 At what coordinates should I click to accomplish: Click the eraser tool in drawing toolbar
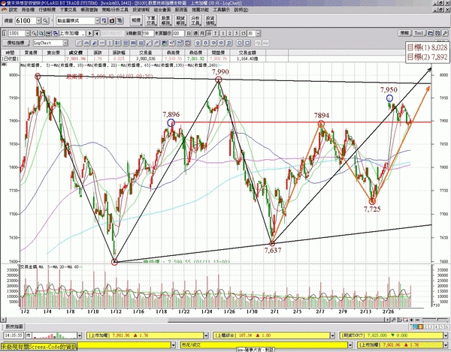[x=172, y=43]
